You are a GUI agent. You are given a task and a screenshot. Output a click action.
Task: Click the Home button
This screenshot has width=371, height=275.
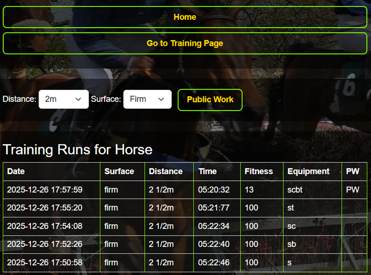[185, 17]
